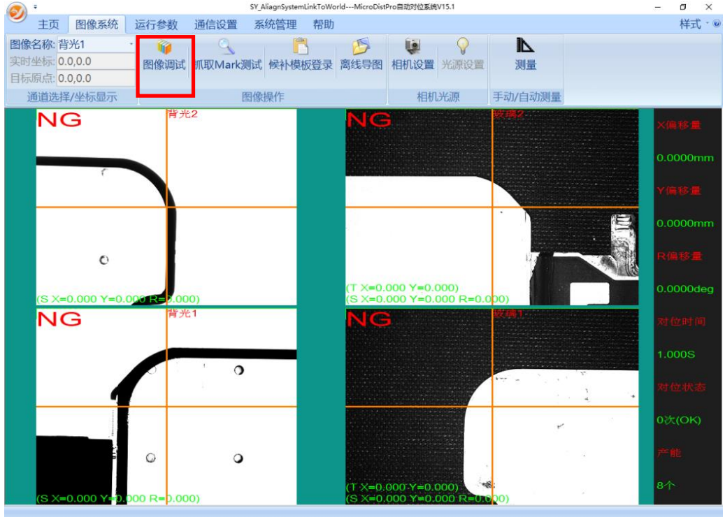Click the 光源设置 light bulb icon
The width and height of the screenshot is (725, 517).
point(462,48)
